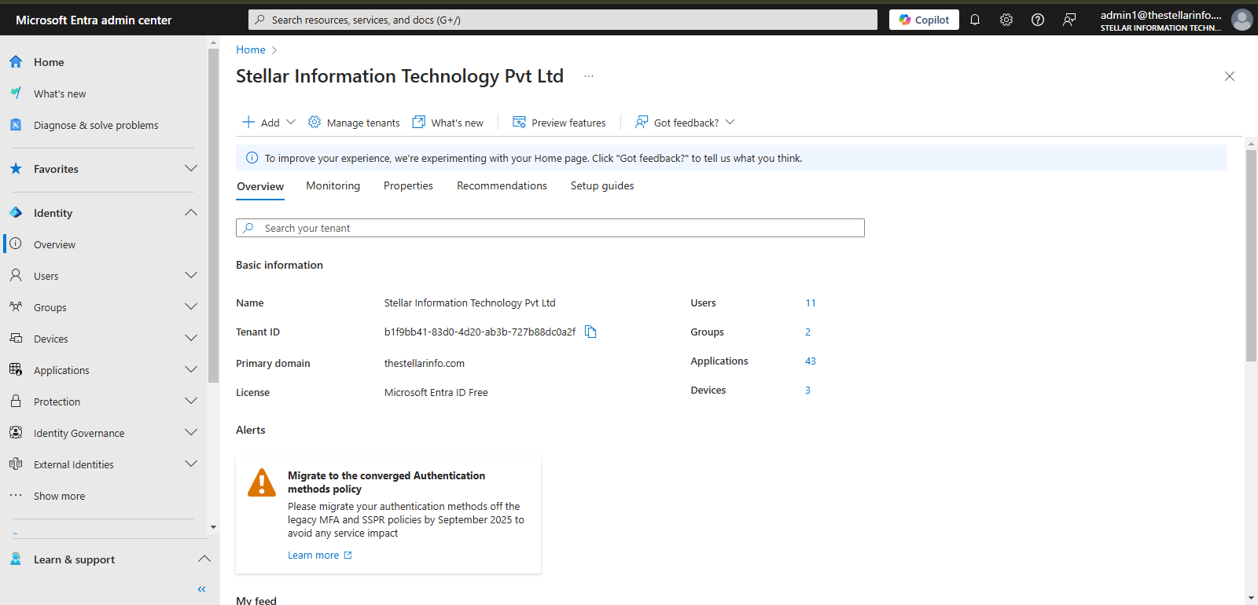Image resolution: width=1258 pixels, height=605 pixels.
Task: Open the account avatar menu
Action: pos(1242,20)
